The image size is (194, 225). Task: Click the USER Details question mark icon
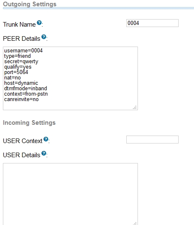click(x=44, y=153)
